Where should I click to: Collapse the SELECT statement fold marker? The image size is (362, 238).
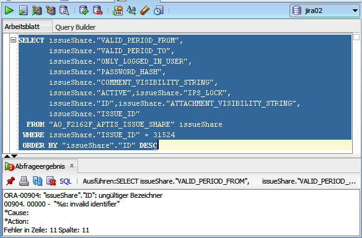pyautogui.click(x=14, y=40)
